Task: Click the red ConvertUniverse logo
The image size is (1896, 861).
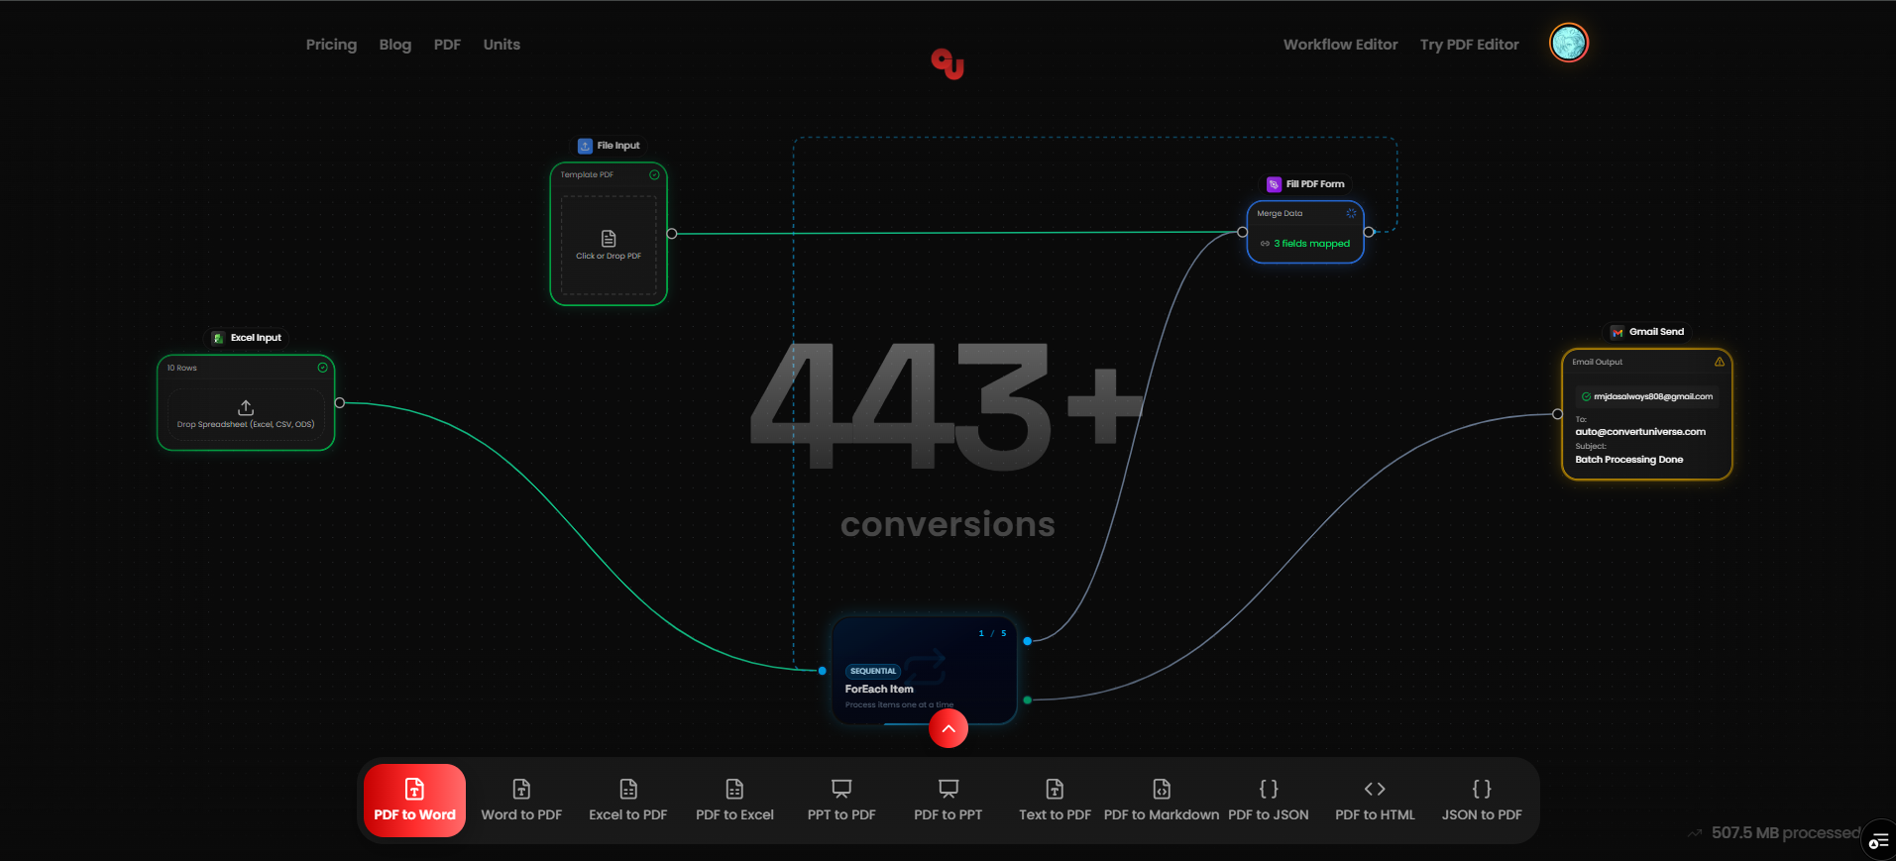Action: 948,63
